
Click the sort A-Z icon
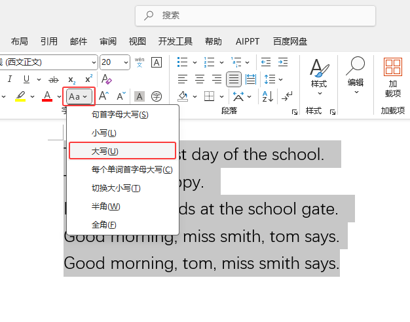click(x=268, y=96)
